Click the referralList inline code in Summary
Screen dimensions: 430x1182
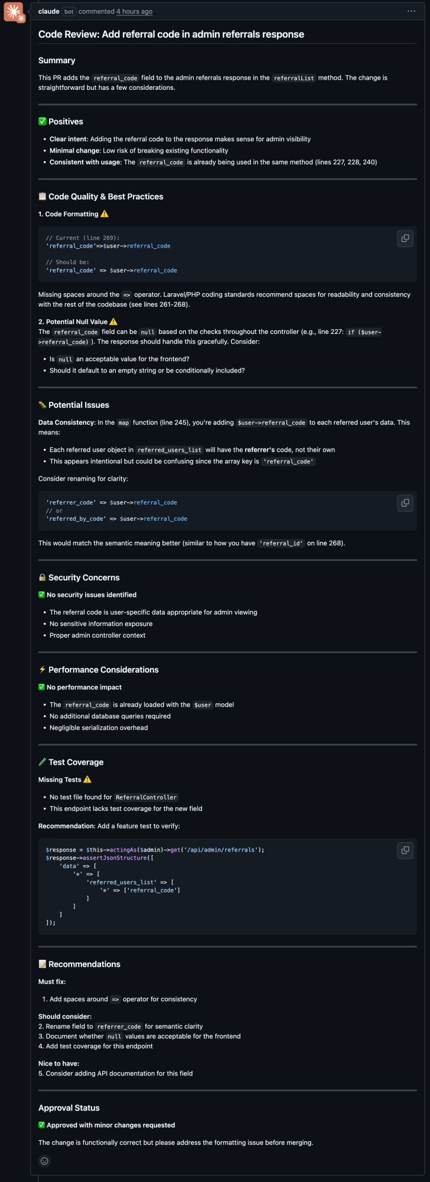tap(294, 78)
